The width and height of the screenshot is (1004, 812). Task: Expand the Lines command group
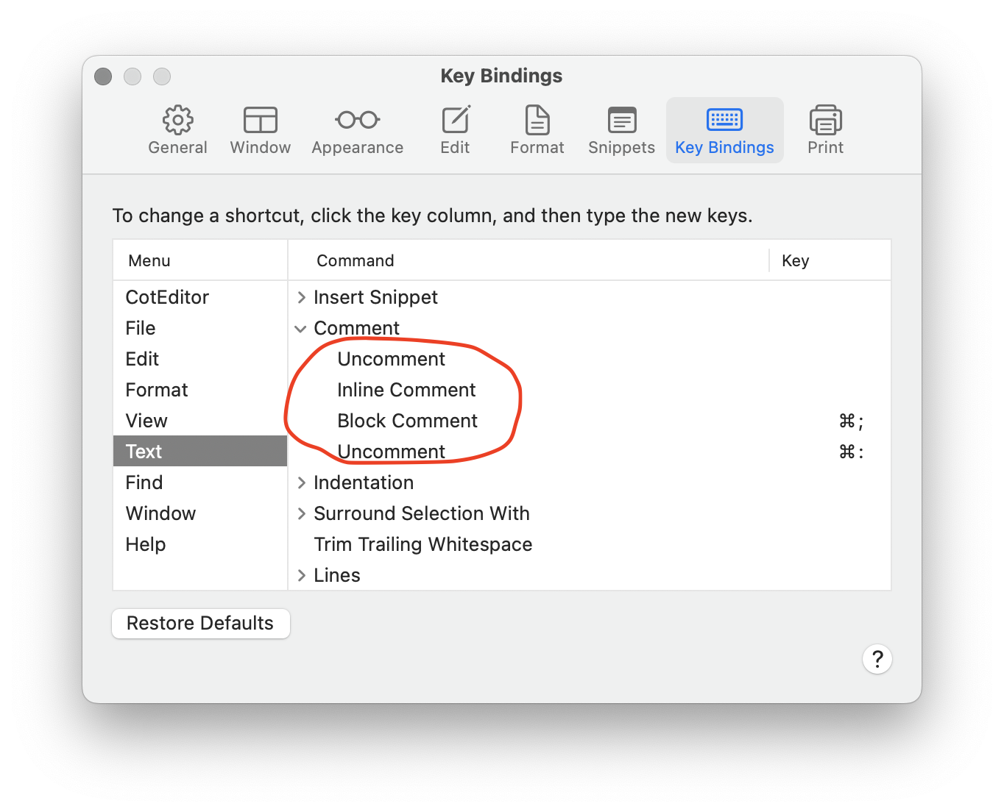pos(300,575)
